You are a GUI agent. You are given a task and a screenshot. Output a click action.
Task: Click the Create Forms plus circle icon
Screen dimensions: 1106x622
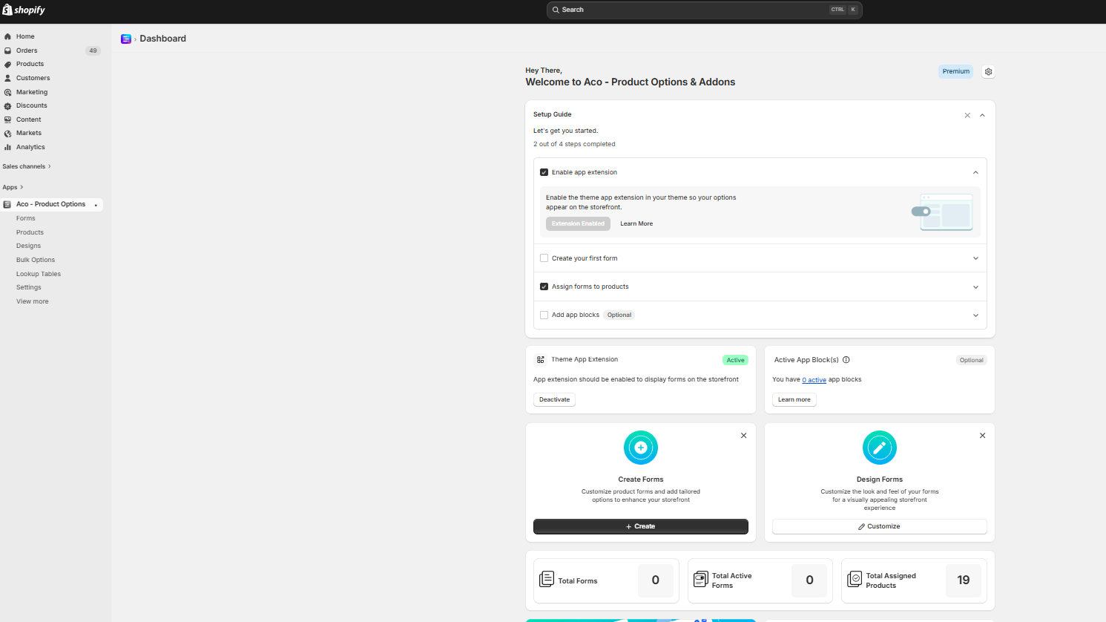[x=641, y=448]
